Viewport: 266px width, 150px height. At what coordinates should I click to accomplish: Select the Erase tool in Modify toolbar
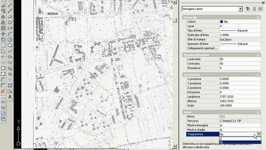(3, 5)
